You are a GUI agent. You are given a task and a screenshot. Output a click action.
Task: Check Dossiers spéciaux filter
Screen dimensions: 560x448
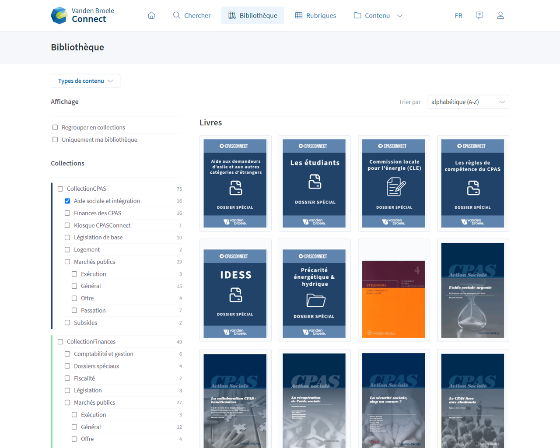point(67,366)
